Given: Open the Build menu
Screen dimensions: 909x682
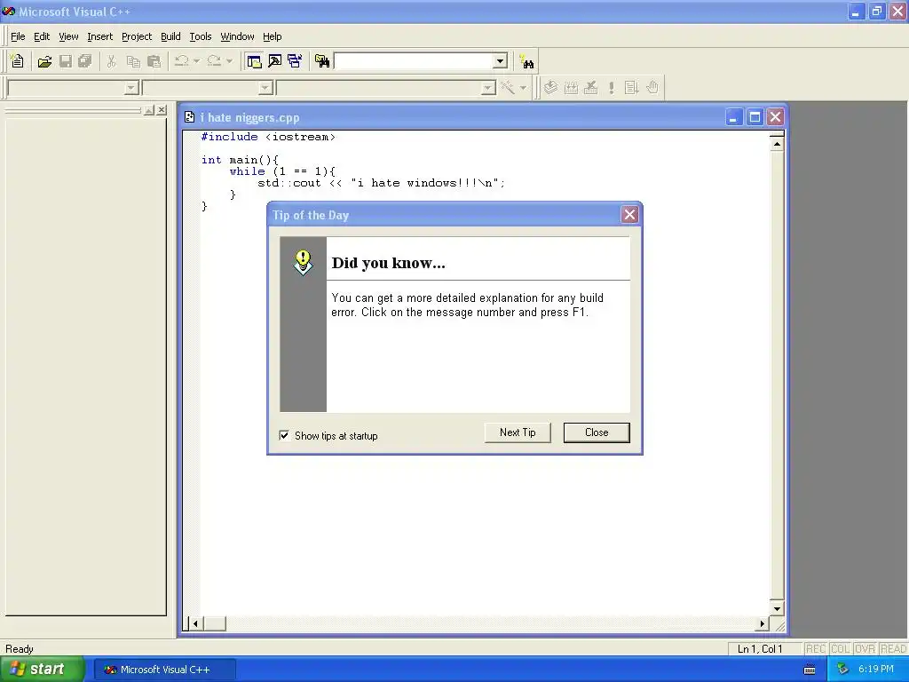Looking at the screenshot, I should tap(170, 36).
